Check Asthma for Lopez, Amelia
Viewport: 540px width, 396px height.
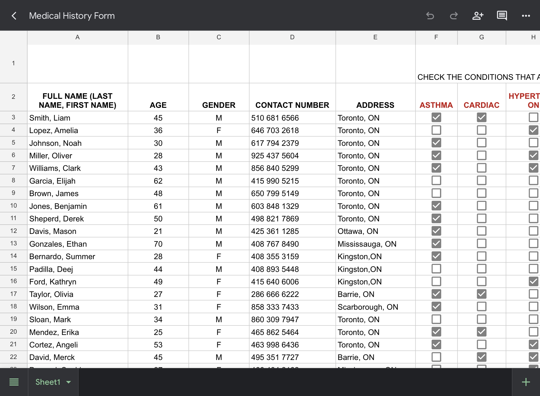click(436, 130)
